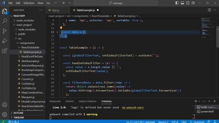Screen dimensions: 219x123
Task: Expand folded line 12 with the chevron
Action: click(x=57, y=32)
